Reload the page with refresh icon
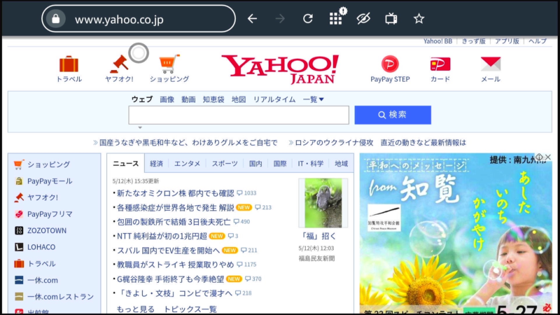560x315 pixels. tap(308, 19)
